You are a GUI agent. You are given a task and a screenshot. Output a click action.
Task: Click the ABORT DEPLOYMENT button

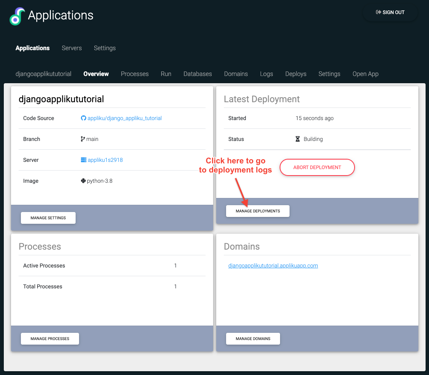pyautogui.click(x=317, y=168)
